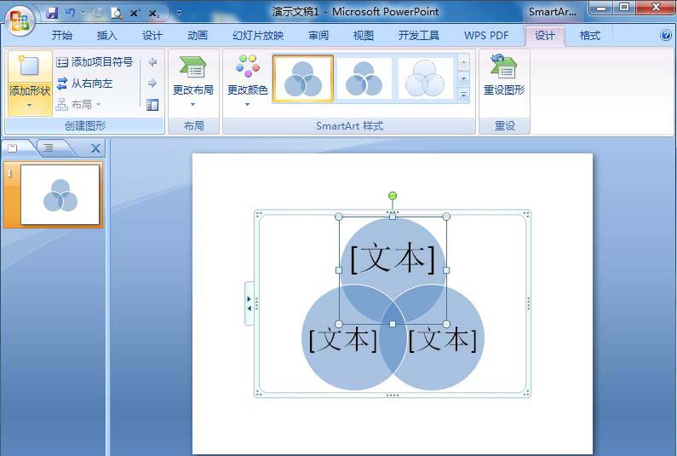The image size is (677, 456).
Task: Switch to the 插入 ribbon tab
Action: pyautogui.click(x=106, y=36)
